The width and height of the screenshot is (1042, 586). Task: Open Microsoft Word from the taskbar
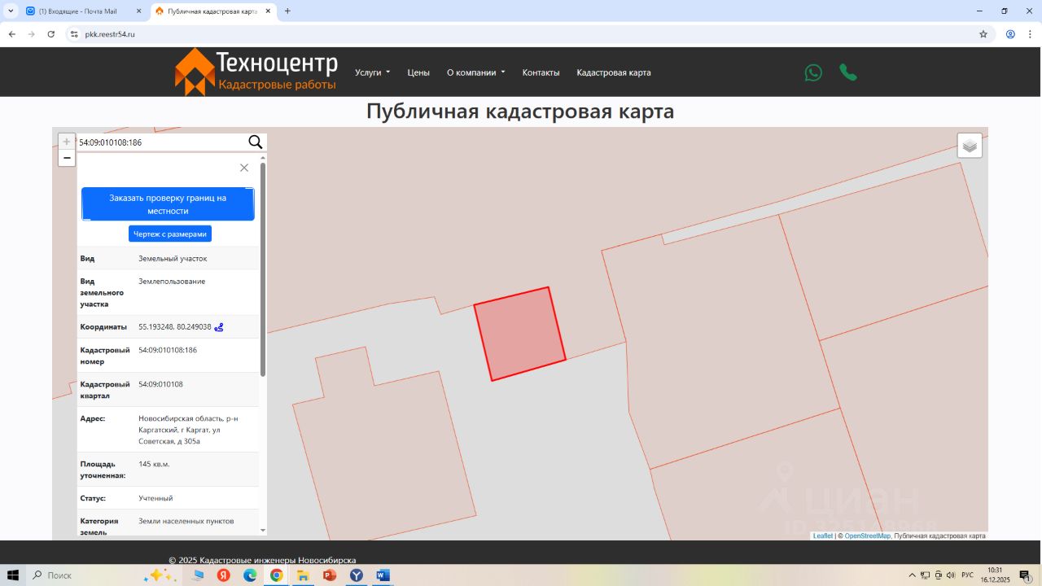pyautogui.click(x=383, y=575)
